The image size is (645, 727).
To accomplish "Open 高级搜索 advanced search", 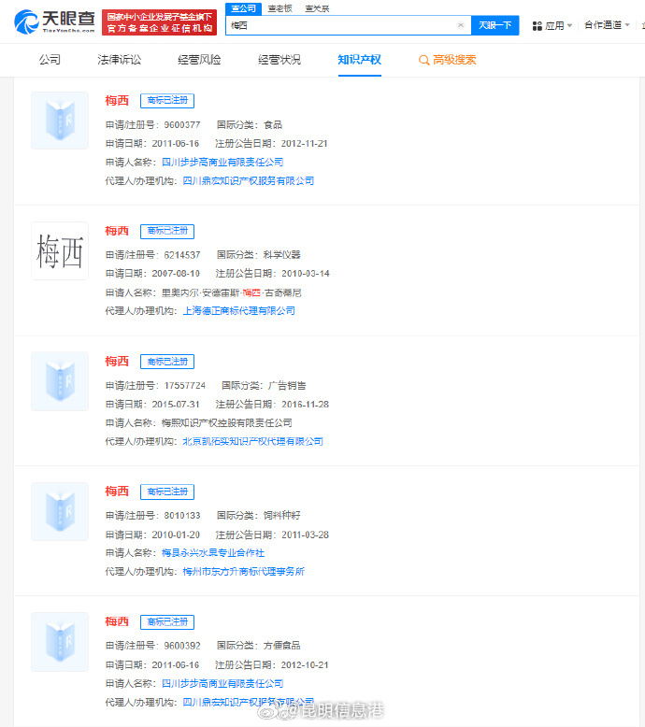I will [448, 60].
